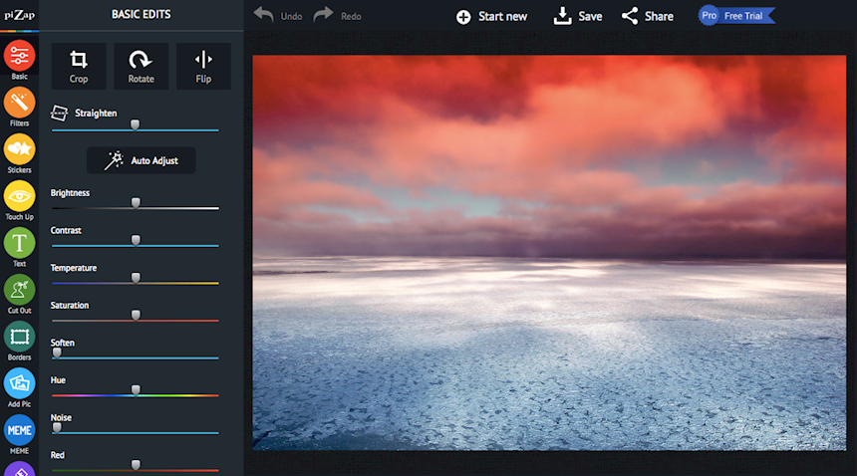Flip the image
The image size is (857, 476).
coord(203,66)
